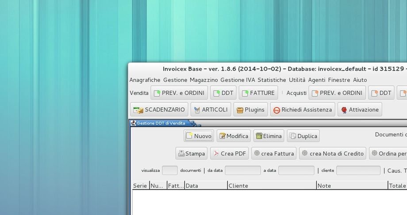Sort by Data column header
The image size is (407, 215).
[206, 186]
